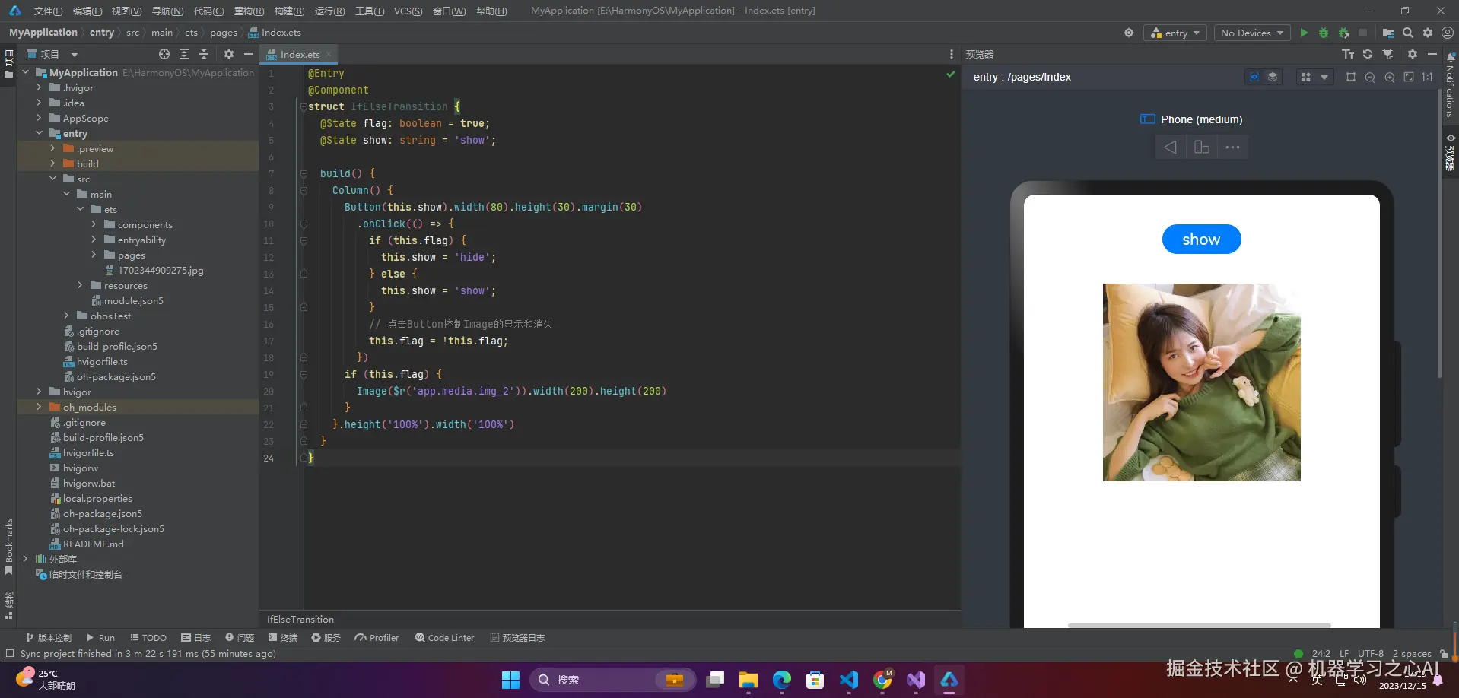Viewport: 1459px width, 698px height.
Task: Collapse all nodes in project panel
Action: [x=204, y=54]
